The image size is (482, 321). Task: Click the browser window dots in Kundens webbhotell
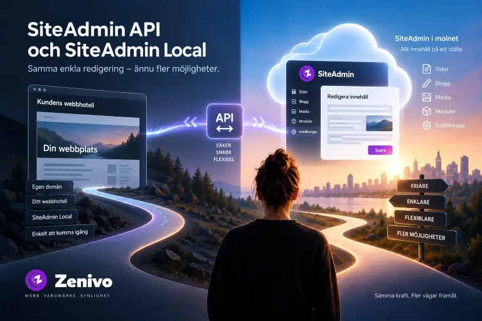pyautogui.click(x=40, y=90)
